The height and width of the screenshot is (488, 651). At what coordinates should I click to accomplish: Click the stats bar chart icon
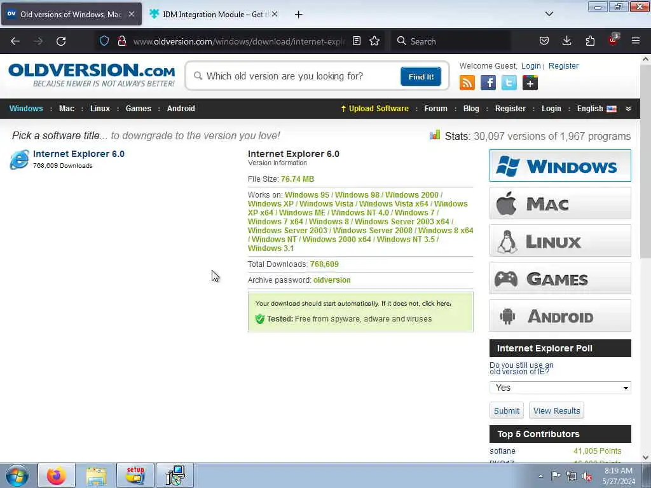[435, 135]
